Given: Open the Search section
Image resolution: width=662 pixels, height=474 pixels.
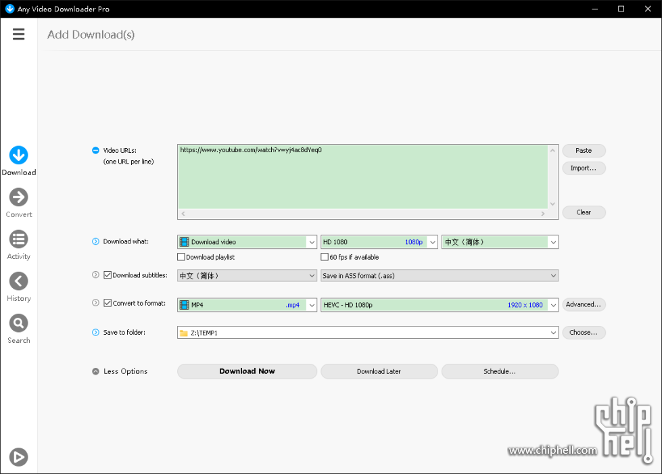Looking at the screenshot, I should click(x=18, y=323).
